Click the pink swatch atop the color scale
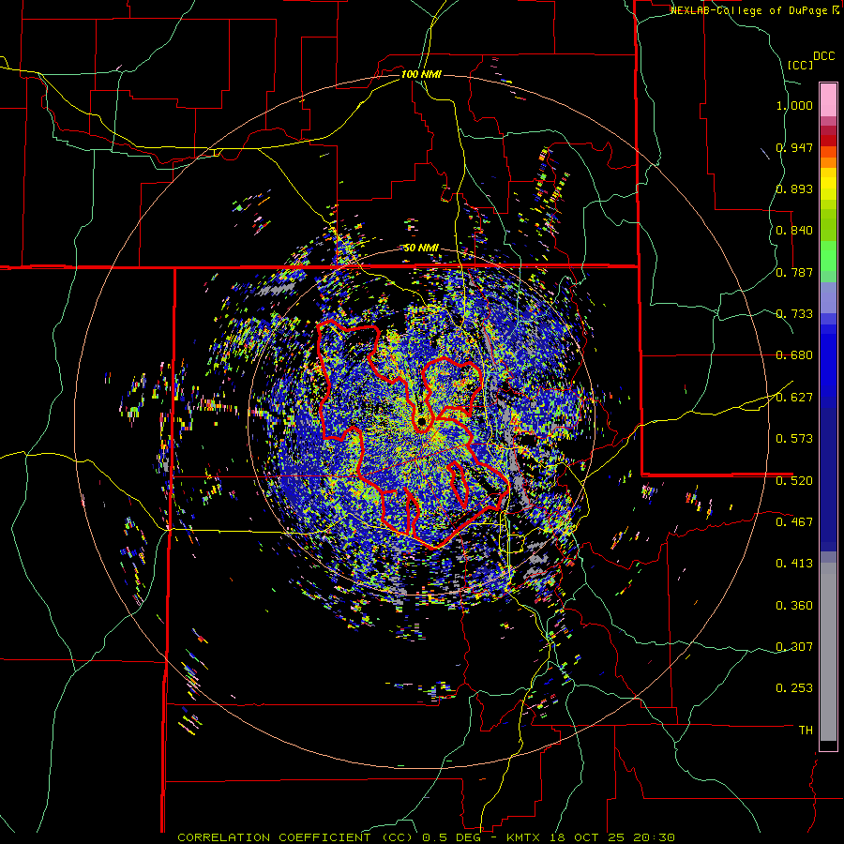844x844 pixels. [x=828, y=99]
